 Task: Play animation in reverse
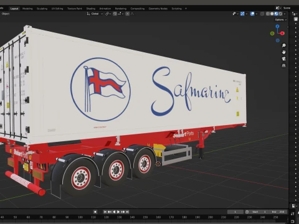tap(114, 212)
